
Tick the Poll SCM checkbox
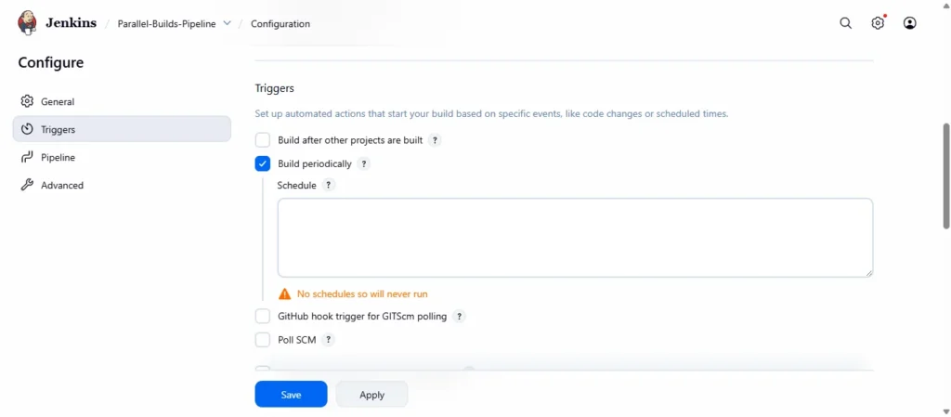(263, 340)
